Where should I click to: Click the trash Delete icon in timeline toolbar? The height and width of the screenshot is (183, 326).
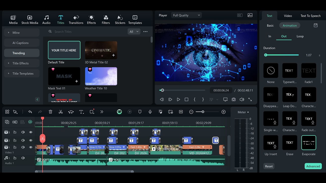[x=50, y=112]
